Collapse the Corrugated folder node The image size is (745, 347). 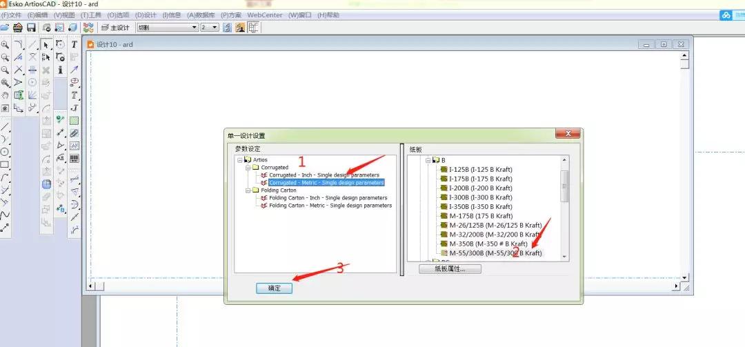point(248,168)
